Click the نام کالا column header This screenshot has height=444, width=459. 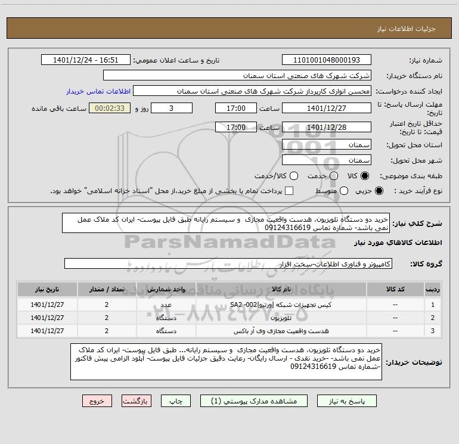tap(281, 289)
